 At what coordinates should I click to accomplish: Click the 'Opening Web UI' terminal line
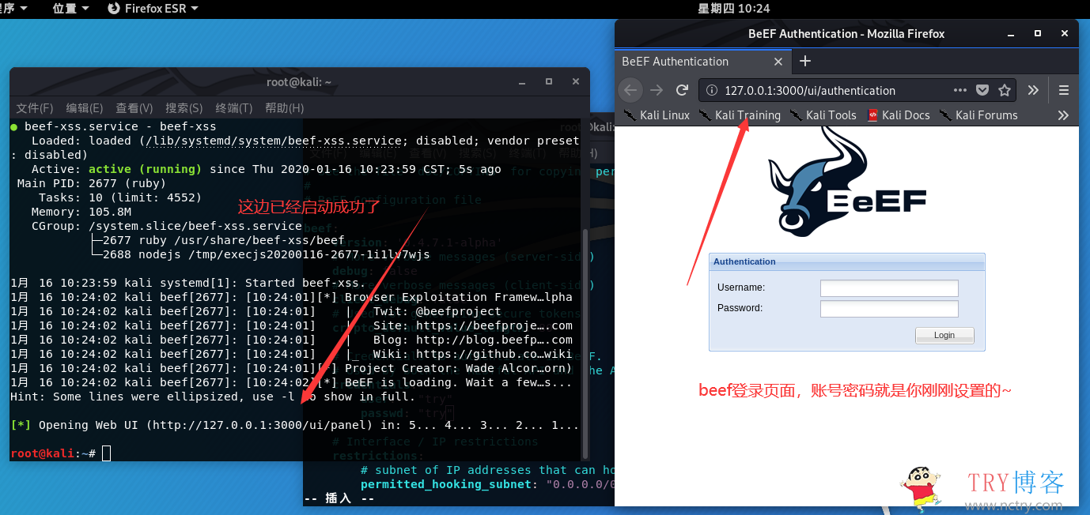pos(295,425)
